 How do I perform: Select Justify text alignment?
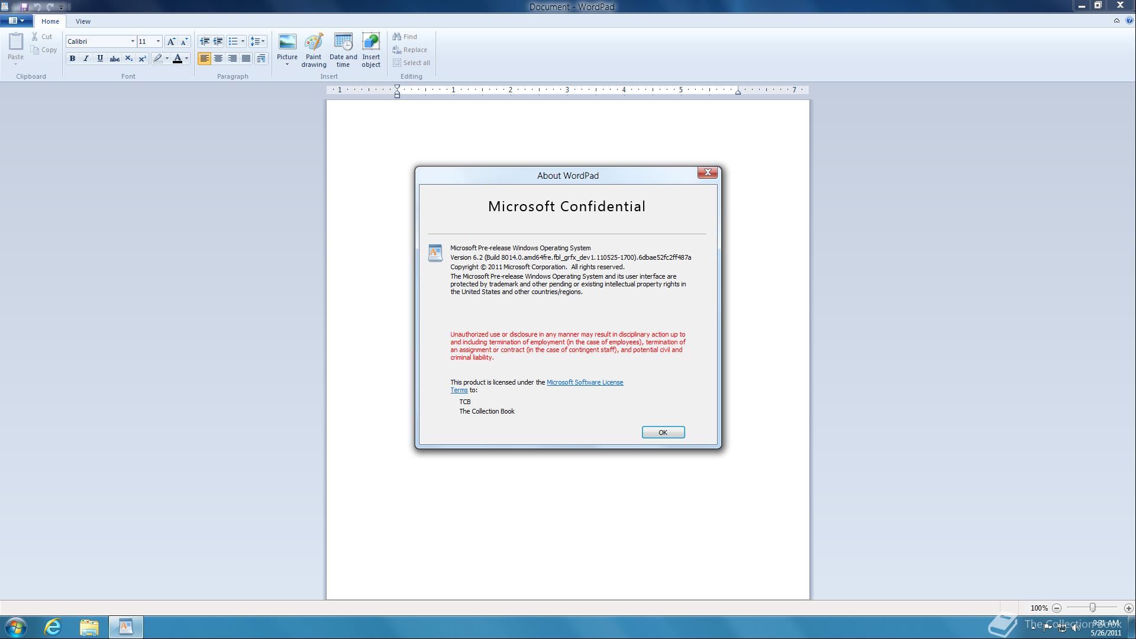click(x=246, y=59)
